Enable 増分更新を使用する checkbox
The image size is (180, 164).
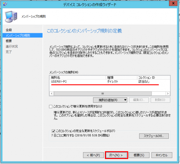click(51, 106)
